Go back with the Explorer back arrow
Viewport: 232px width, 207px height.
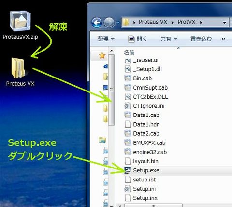click(x=97, y=23)
